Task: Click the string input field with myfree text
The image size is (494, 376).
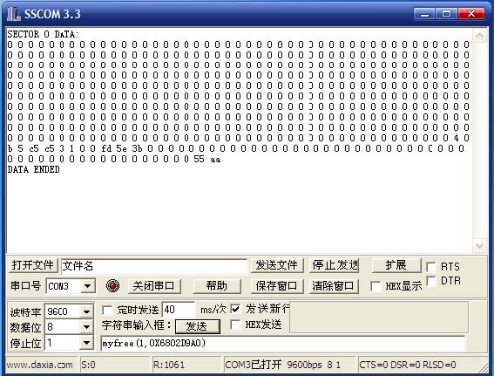Action: pos(282,343)
